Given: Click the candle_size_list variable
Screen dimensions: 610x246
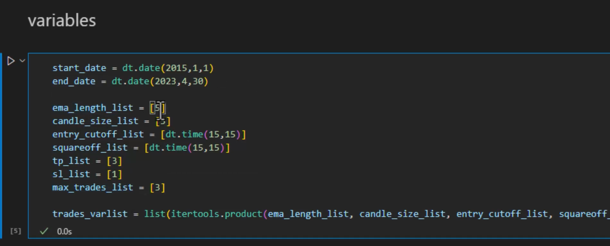Looking at the screenshot, I should click(x=95, y=121).
